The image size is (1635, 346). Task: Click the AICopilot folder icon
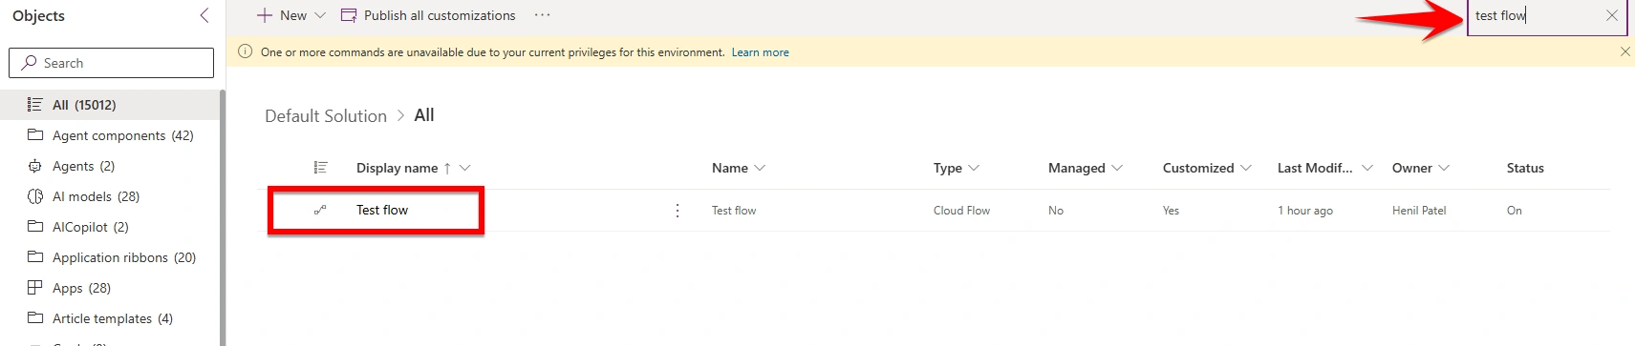point(35,226)
